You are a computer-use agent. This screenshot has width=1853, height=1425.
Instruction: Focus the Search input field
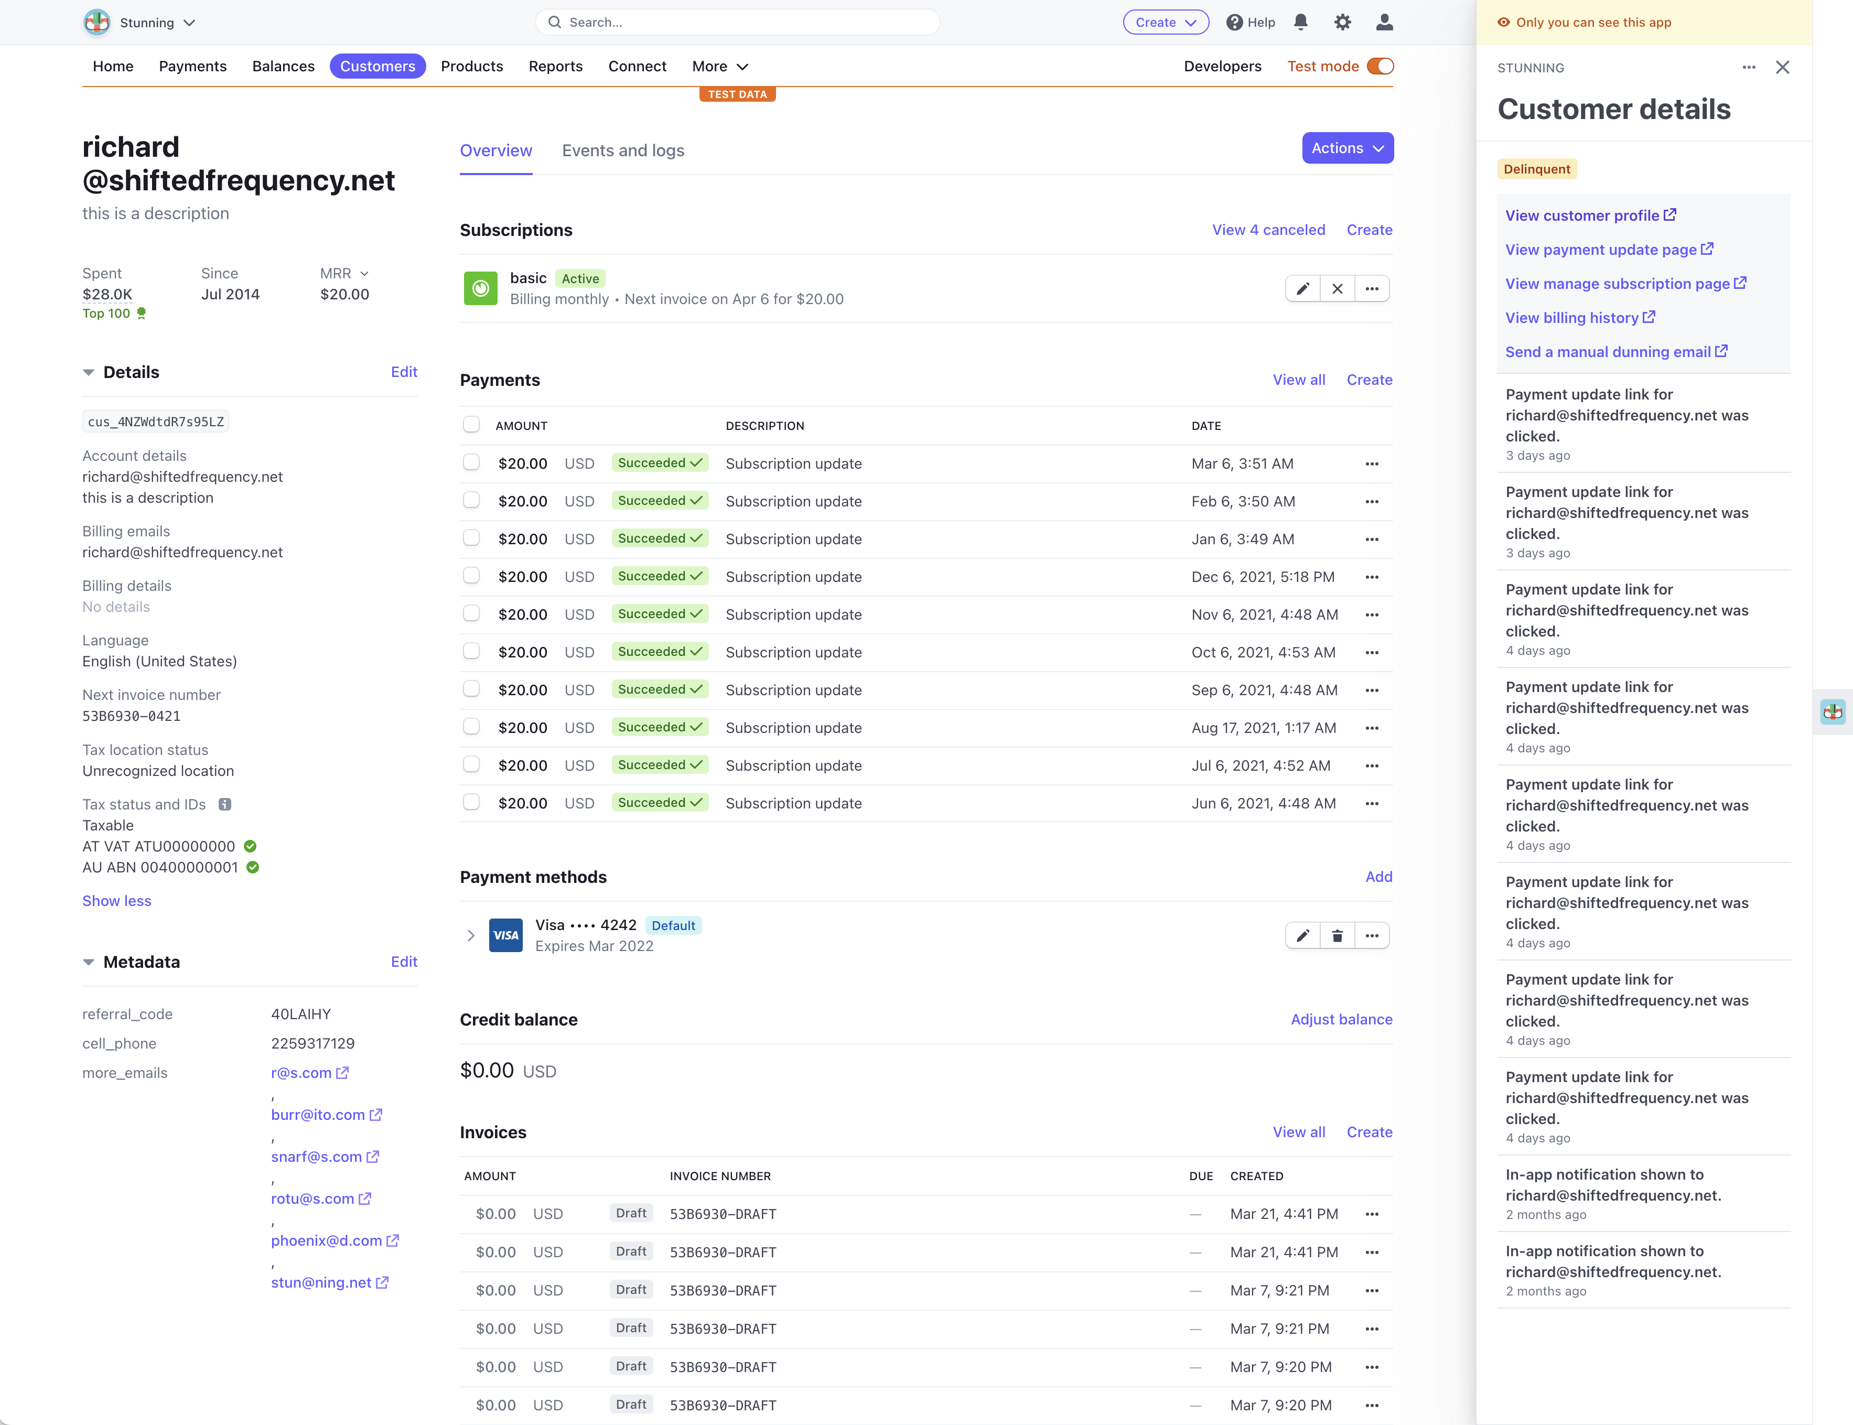(x=737, y=22)
